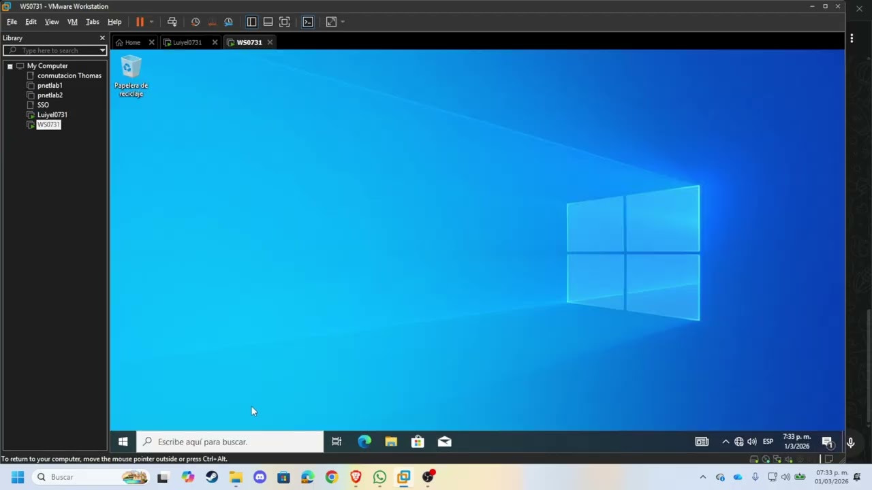The height and width of the screenshot is (490, 872).
Task: Open WhatsApp from the host taskbar
Action: click(x=379, y=477)
